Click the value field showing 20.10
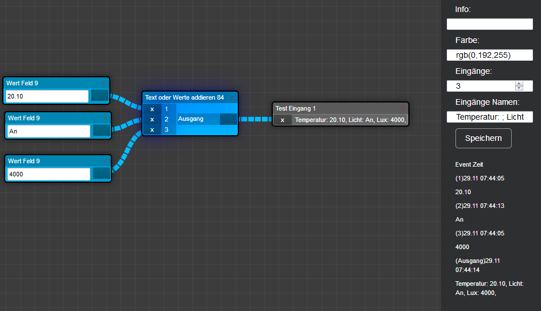This screenshot has height=311, width=541. click(x=47, y=96)
